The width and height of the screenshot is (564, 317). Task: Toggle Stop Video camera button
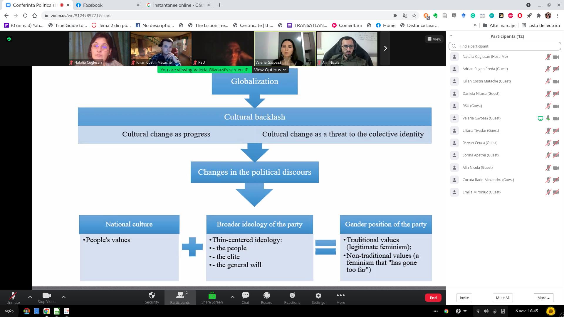click(x=46, y=296)
